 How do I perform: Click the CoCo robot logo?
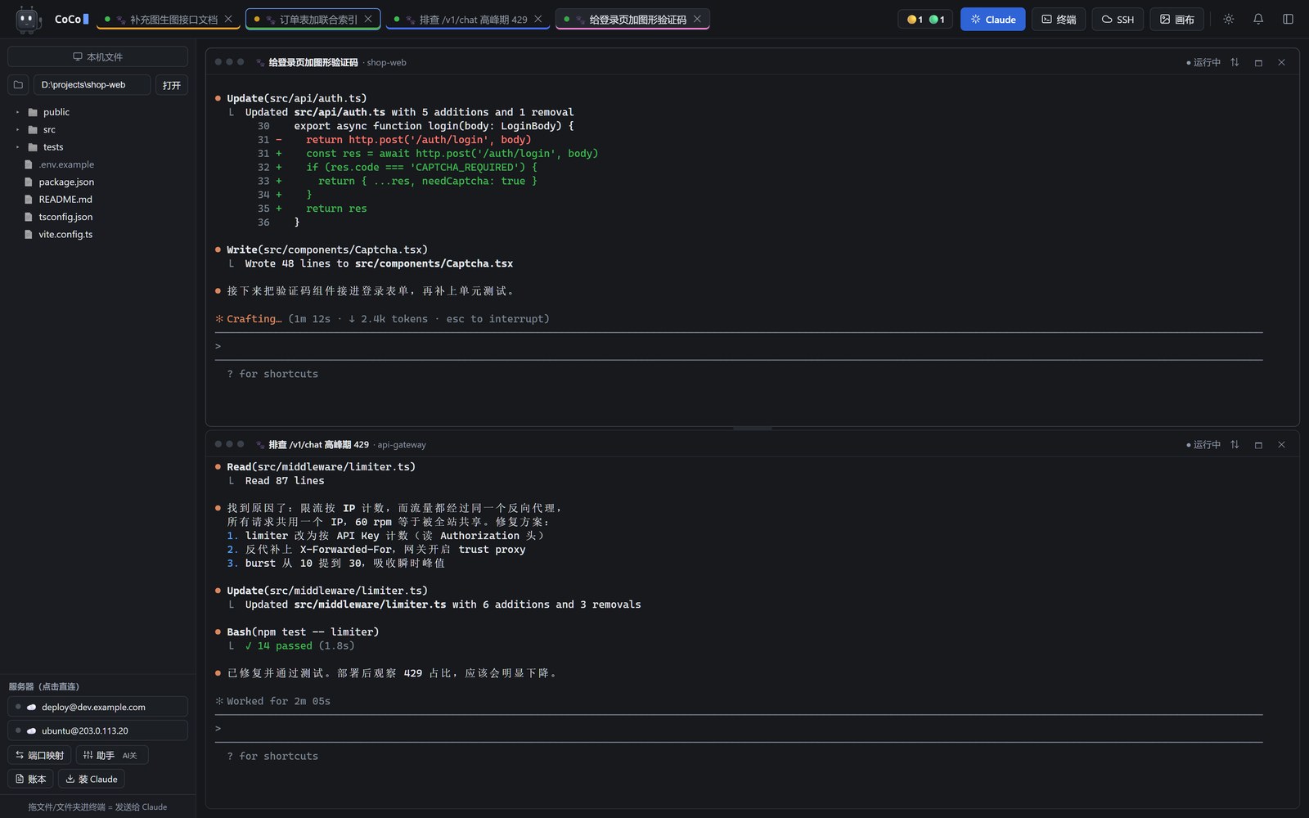tap(29, 19)
